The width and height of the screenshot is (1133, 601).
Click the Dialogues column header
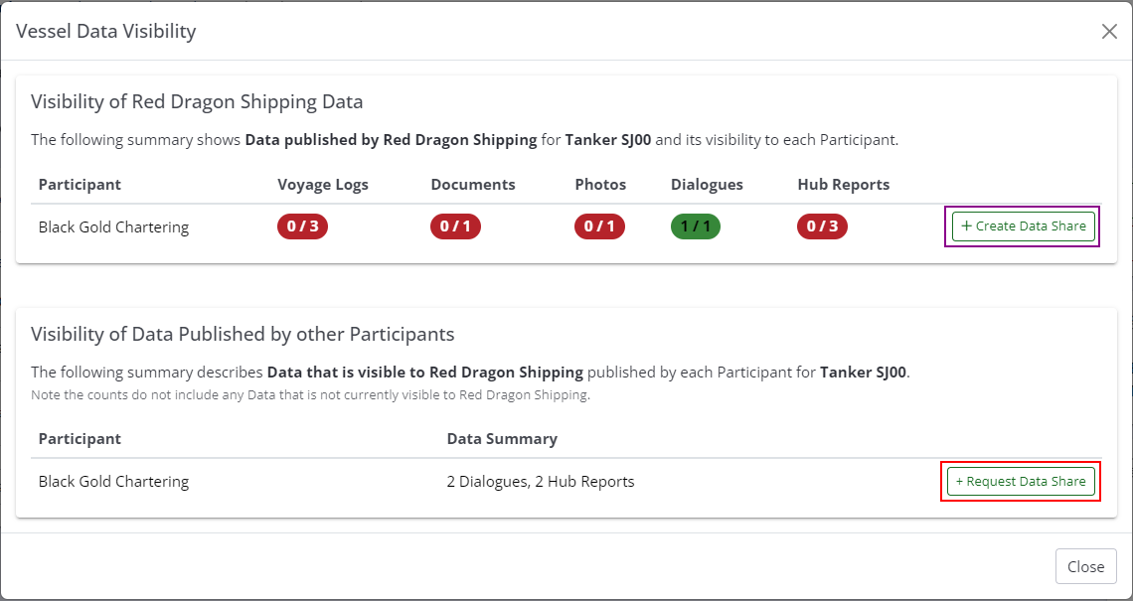[707, 185]
